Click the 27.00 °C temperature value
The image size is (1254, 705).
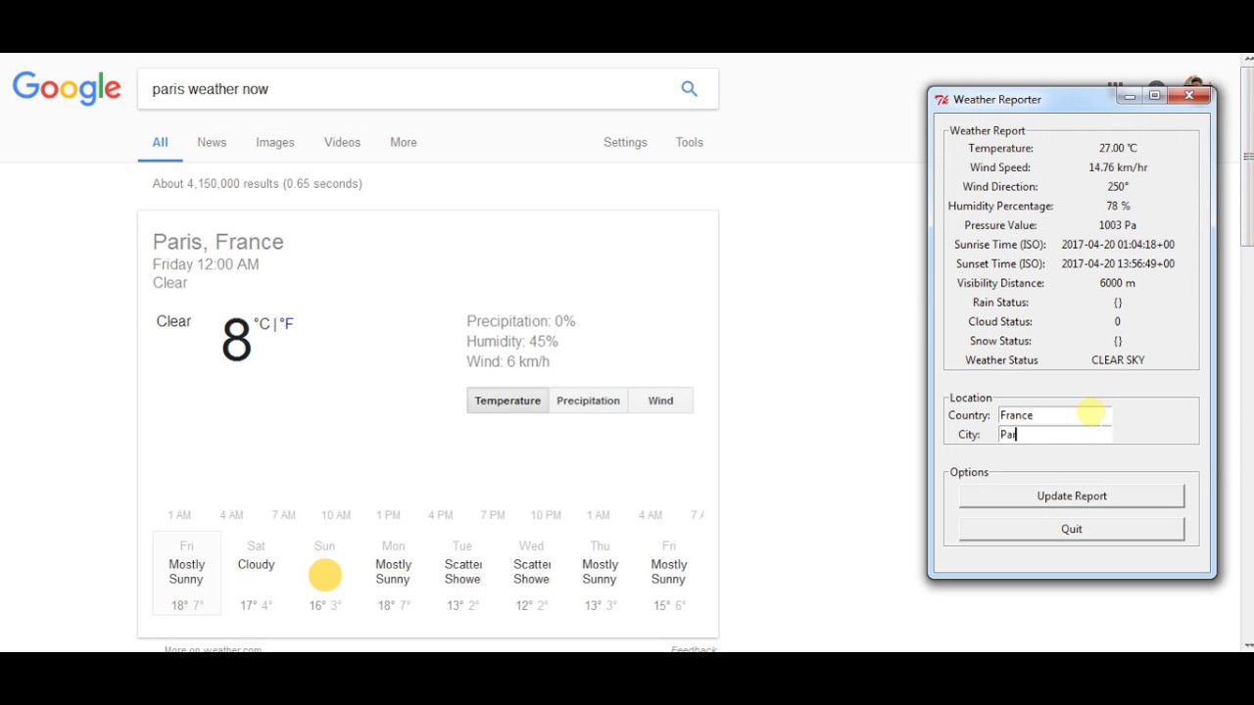(x=1118, y=148)
